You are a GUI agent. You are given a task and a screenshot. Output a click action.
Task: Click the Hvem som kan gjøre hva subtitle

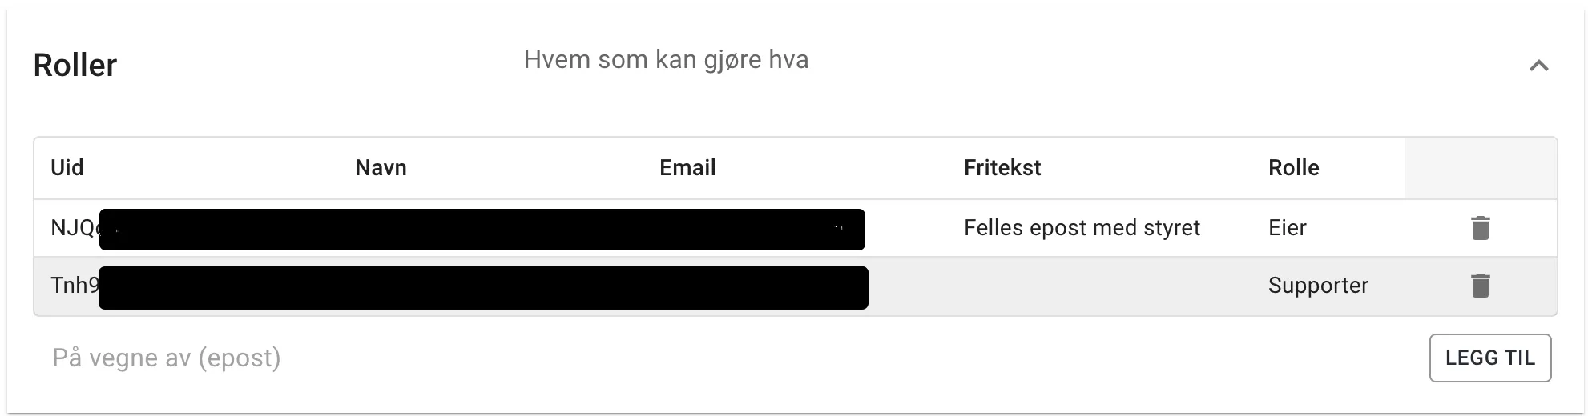tap(666, 60)
